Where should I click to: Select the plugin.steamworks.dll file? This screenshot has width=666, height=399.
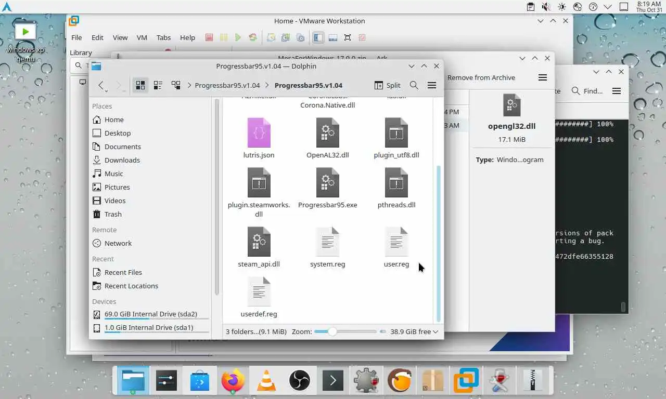259,192
